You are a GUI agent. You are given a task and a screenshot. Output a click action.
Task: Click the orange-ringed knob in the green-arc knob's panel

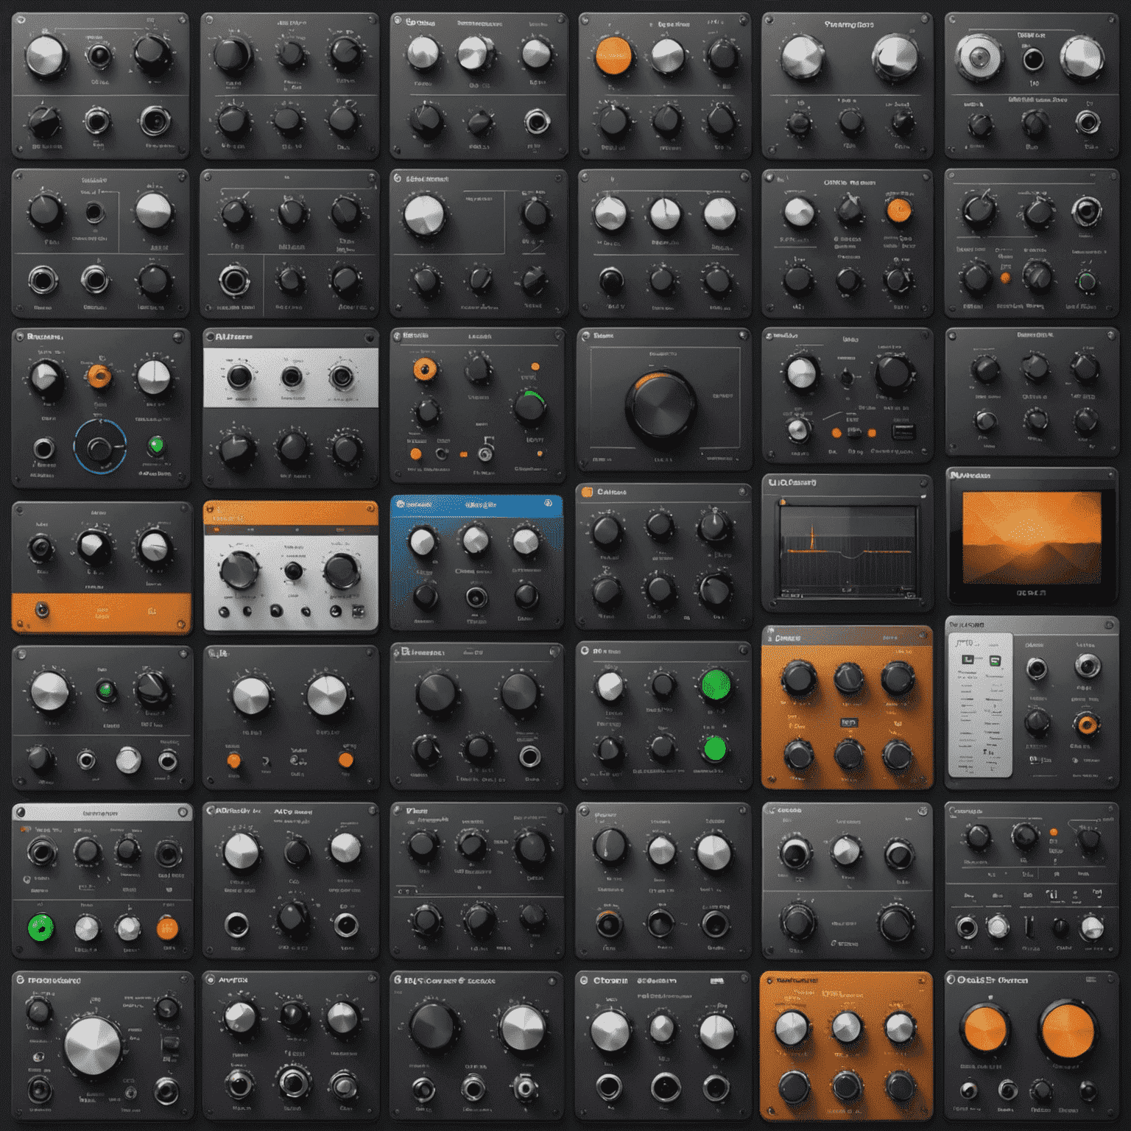pyautogui.click(x=425, y=369)
